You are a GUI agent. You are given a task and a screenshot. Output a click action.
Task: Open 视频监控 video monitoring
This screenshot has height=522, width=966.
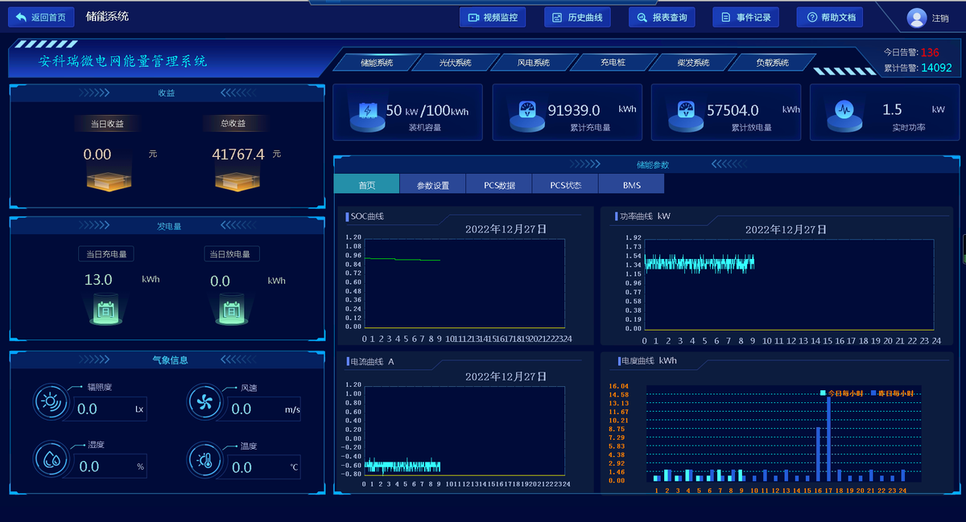[x=492, y=17]
